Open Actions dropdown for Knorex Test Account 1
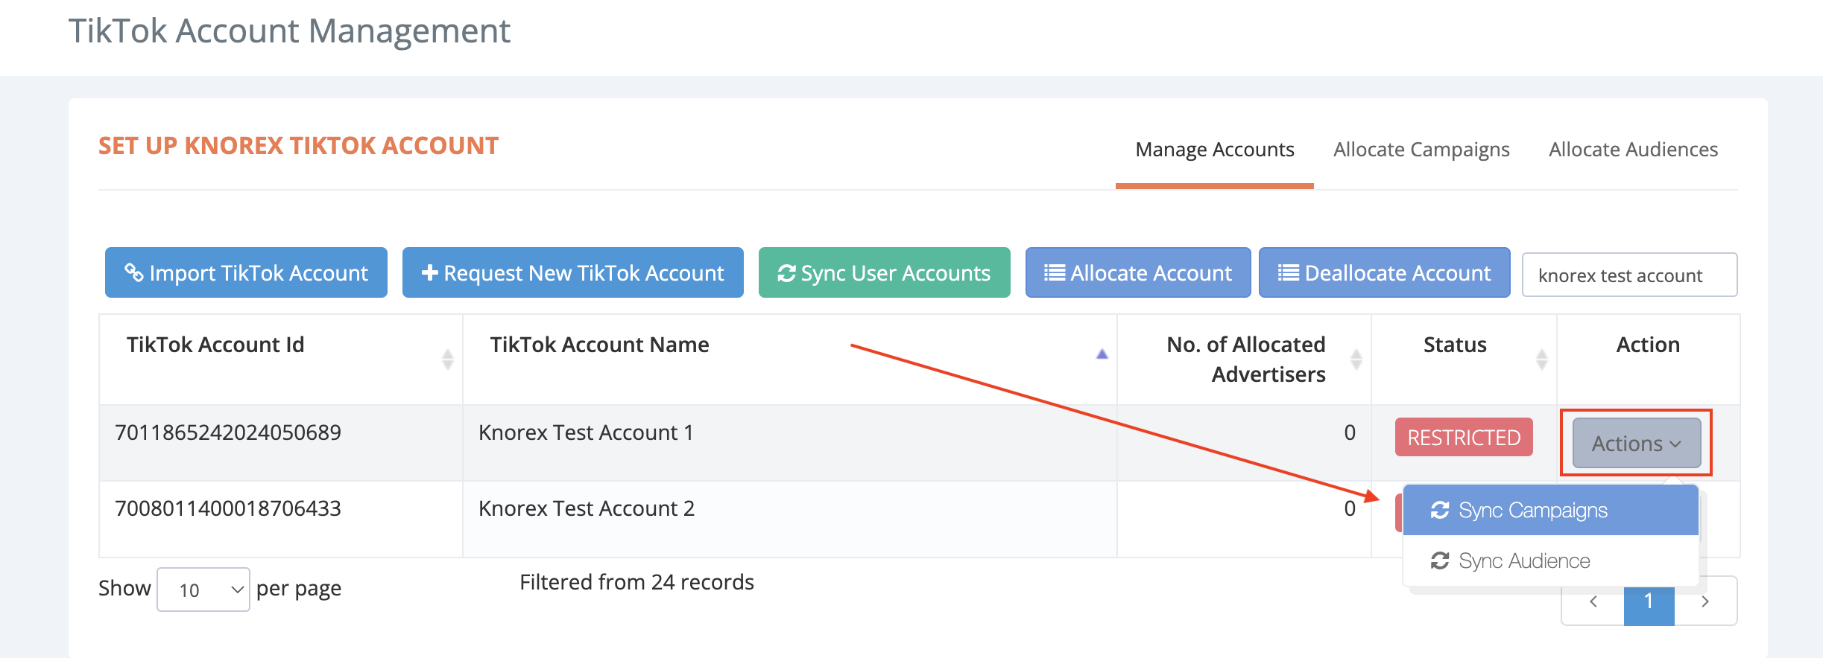Viewport: 1823px width, 658px height. coord(1637,443)
